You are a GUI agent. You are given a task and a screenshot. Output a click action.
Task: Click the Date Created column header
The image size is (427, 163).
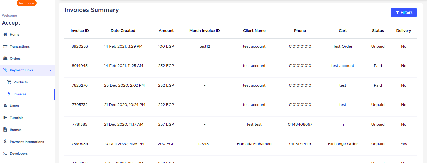tap(123, 31)
